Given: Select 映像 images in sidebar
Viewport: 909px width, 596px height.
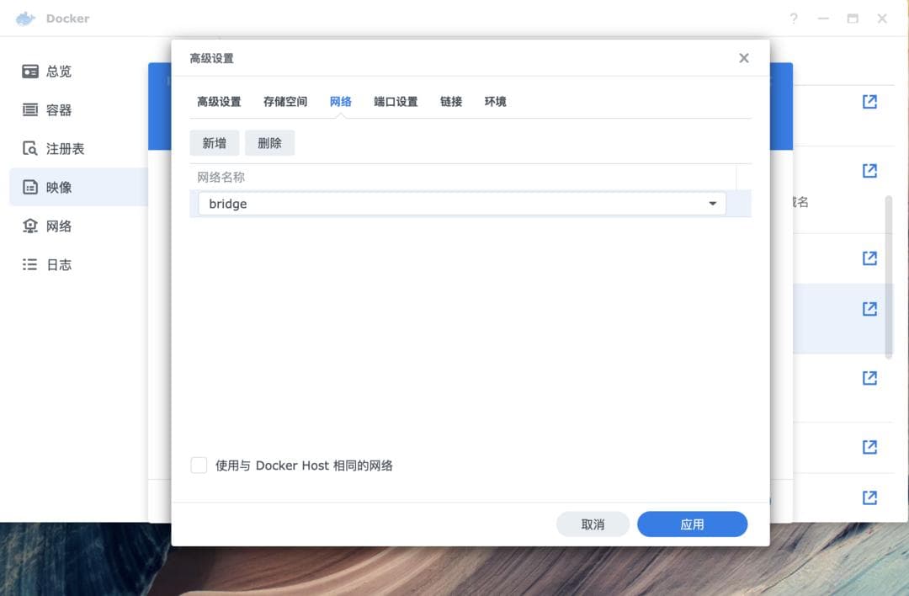Looking at the screenshot, I should [x=78, y=187].
